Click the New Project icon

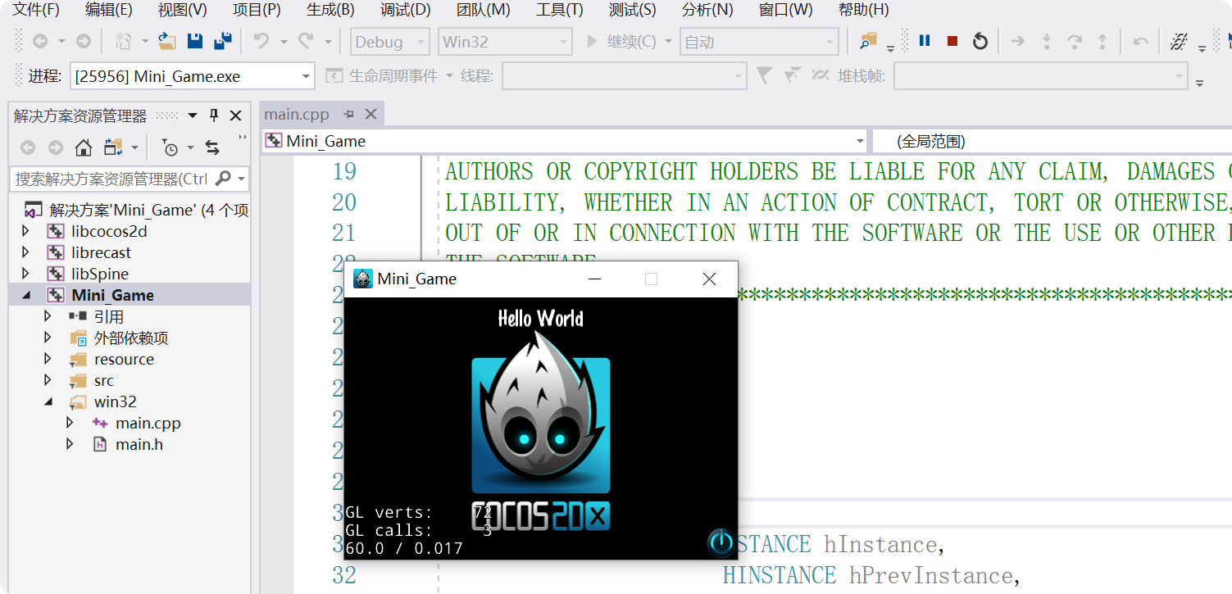[124, 41]
